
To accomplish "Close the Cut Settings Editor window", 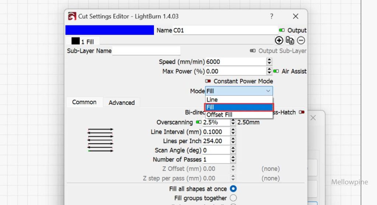I will [295, 17].
